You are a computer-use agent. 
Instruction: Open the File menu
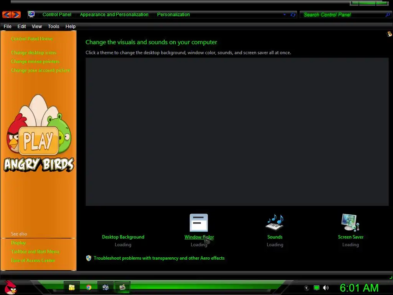[x=8, y=27]
